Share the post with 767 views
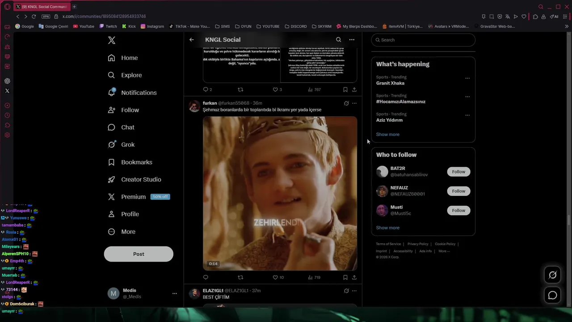Viewport: 572px width, 322px height. (x=354, y=89)
